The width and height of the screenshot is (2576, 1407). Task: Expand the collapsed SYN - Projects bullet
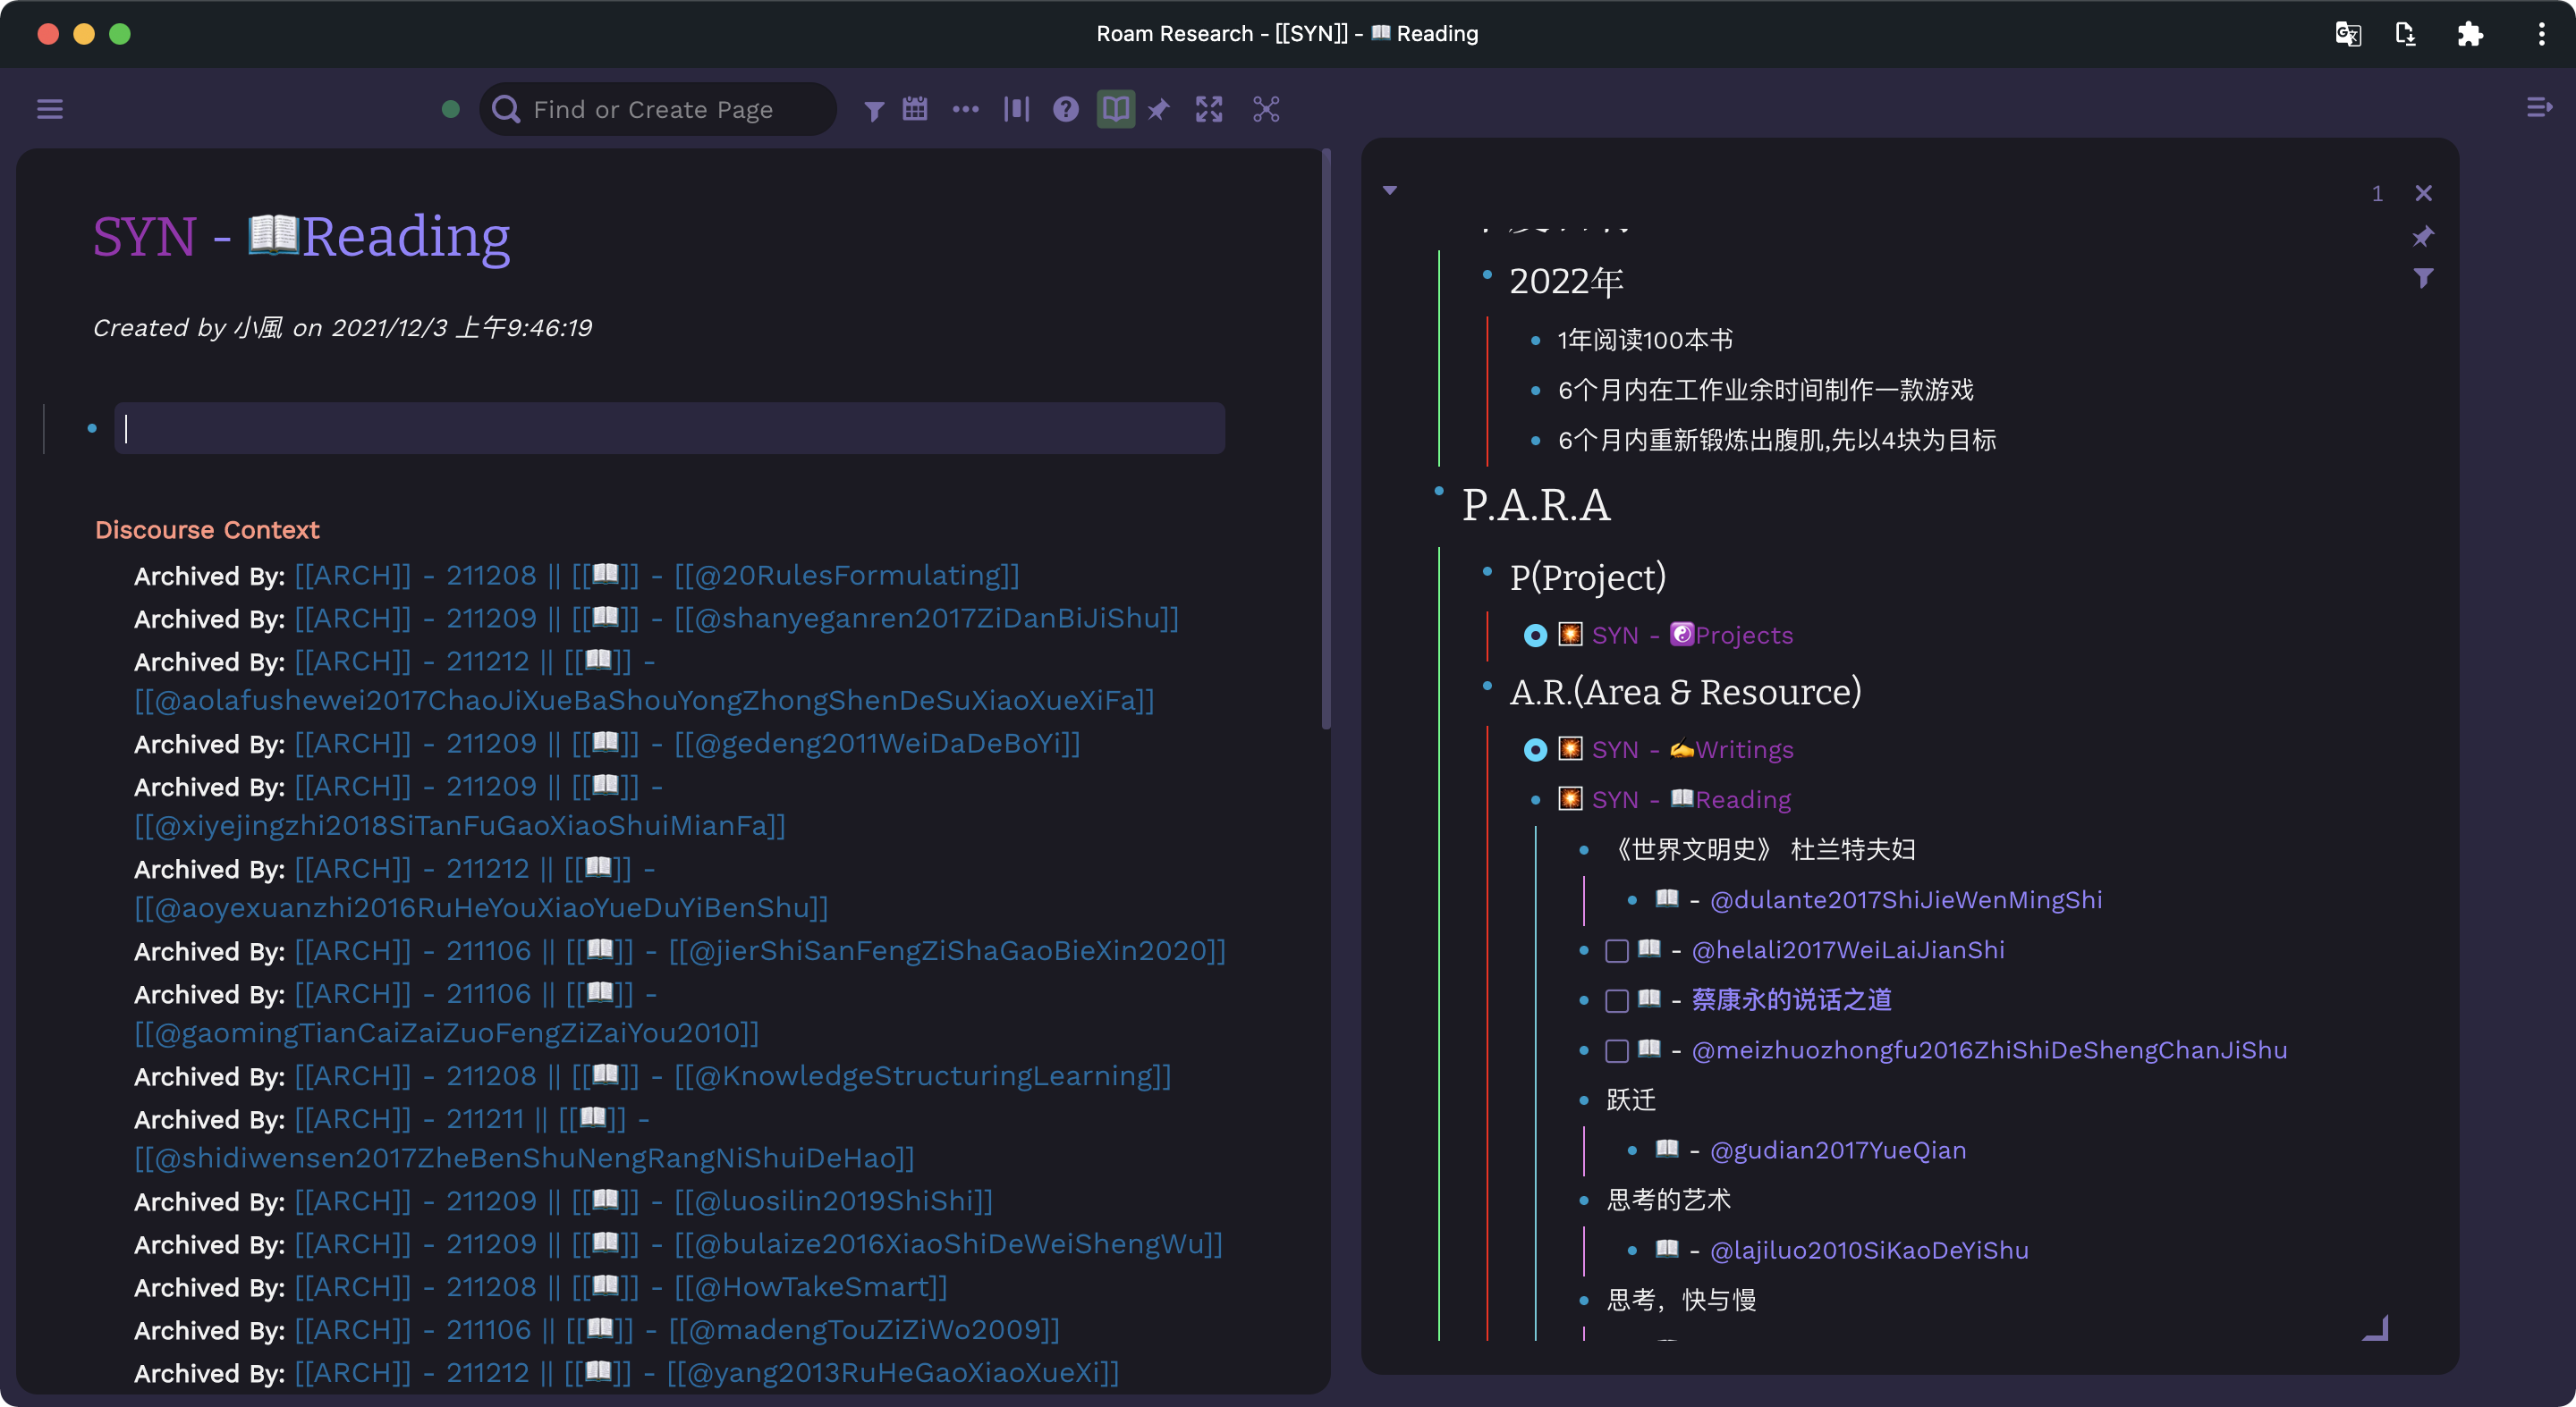(1535, 636)
